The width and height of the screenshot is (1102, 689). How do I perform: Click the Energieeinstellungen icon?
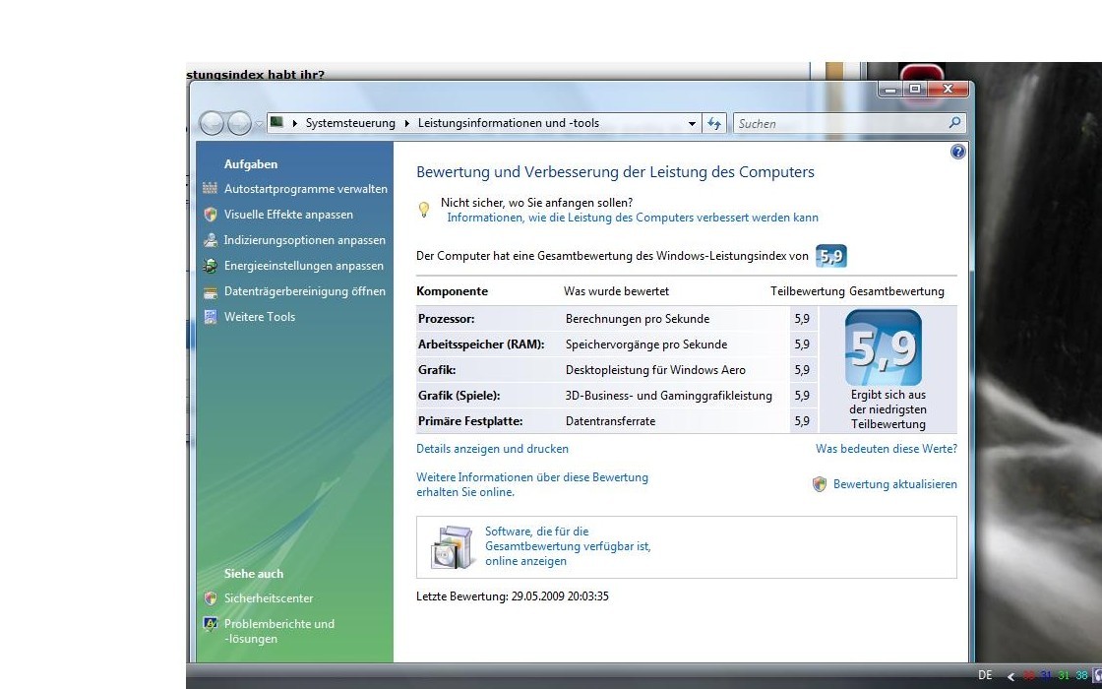211,266
